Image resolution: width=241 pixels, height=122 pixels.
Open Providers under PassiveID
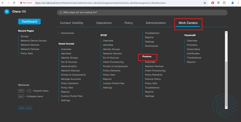pyautogui.click(x=192, y=45)
